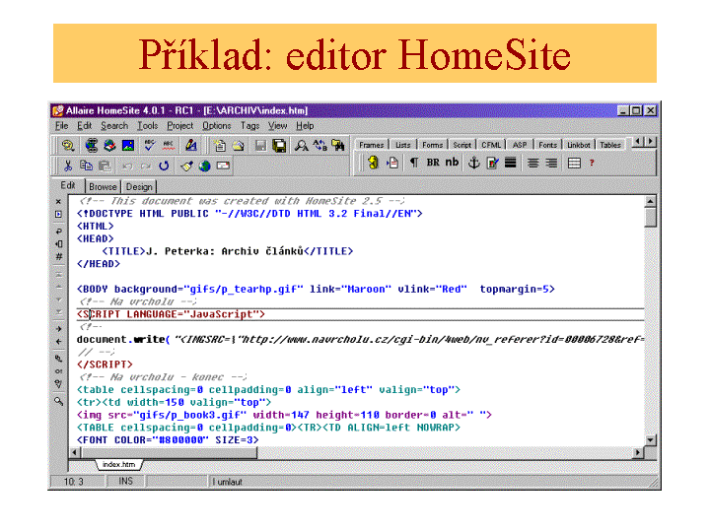The height and width of the screenshot is (532, 710).
Task: Click the vertical scrollbar down arrow
Action: coord(651,439)
